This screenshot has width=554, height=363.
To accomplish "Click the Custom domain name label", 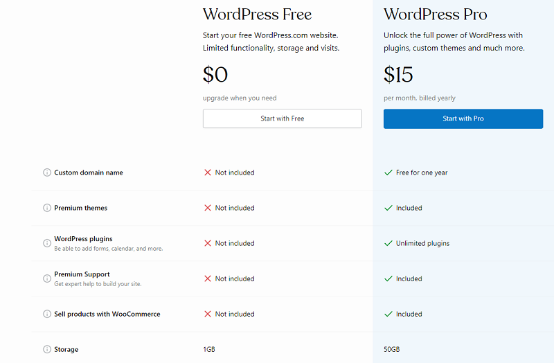I will (89, 172).
